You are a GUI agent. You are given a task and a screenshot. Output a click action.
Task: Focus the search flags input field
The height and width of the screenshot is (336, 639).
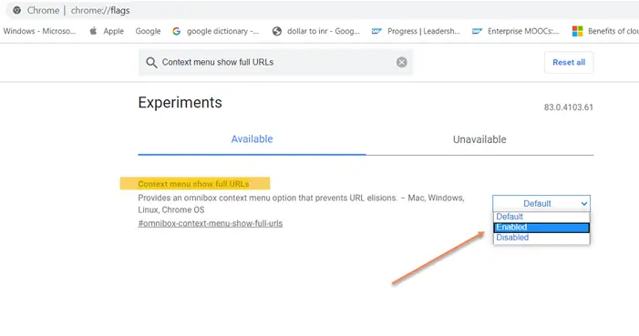click(275, 62)
